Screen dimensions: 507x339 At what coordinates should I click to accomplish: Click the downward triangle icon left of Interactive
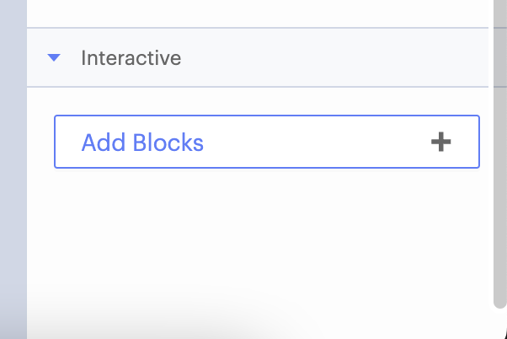(55, 58)
